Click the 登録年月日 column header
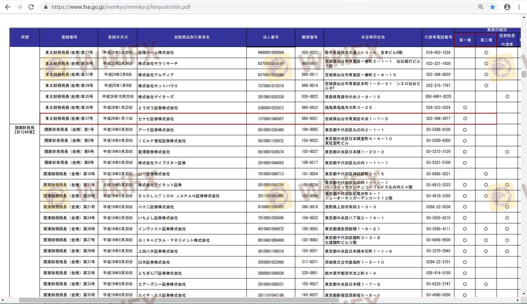The image size is (527, 304). pos(118,37)
